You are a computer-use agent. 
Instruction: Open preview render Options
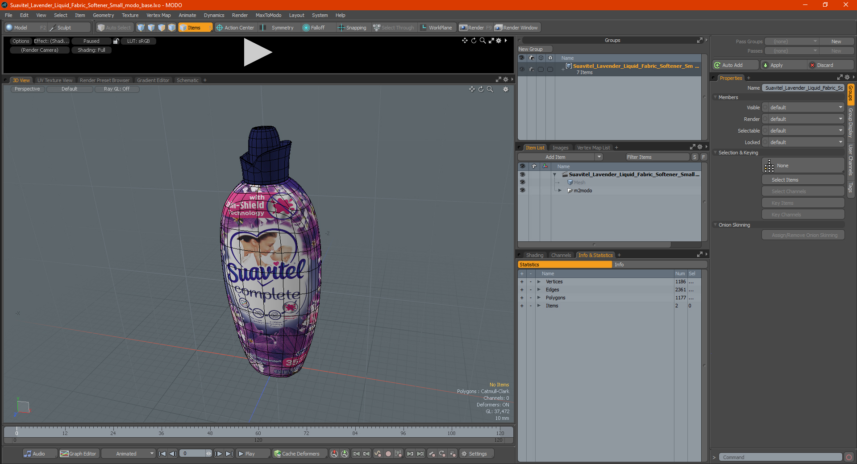[x=21, y=41]
